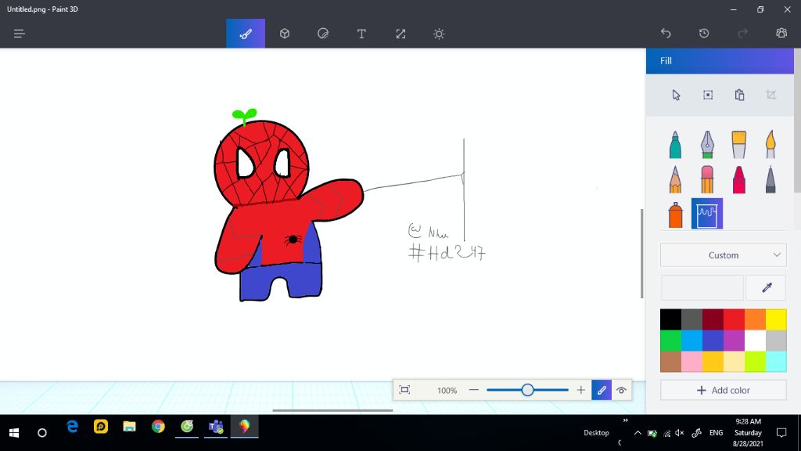Image resolution: width=801 pixels, height=451 pixels.
Task: Pick the Eyedropper tool
Action: coord(767,288)
